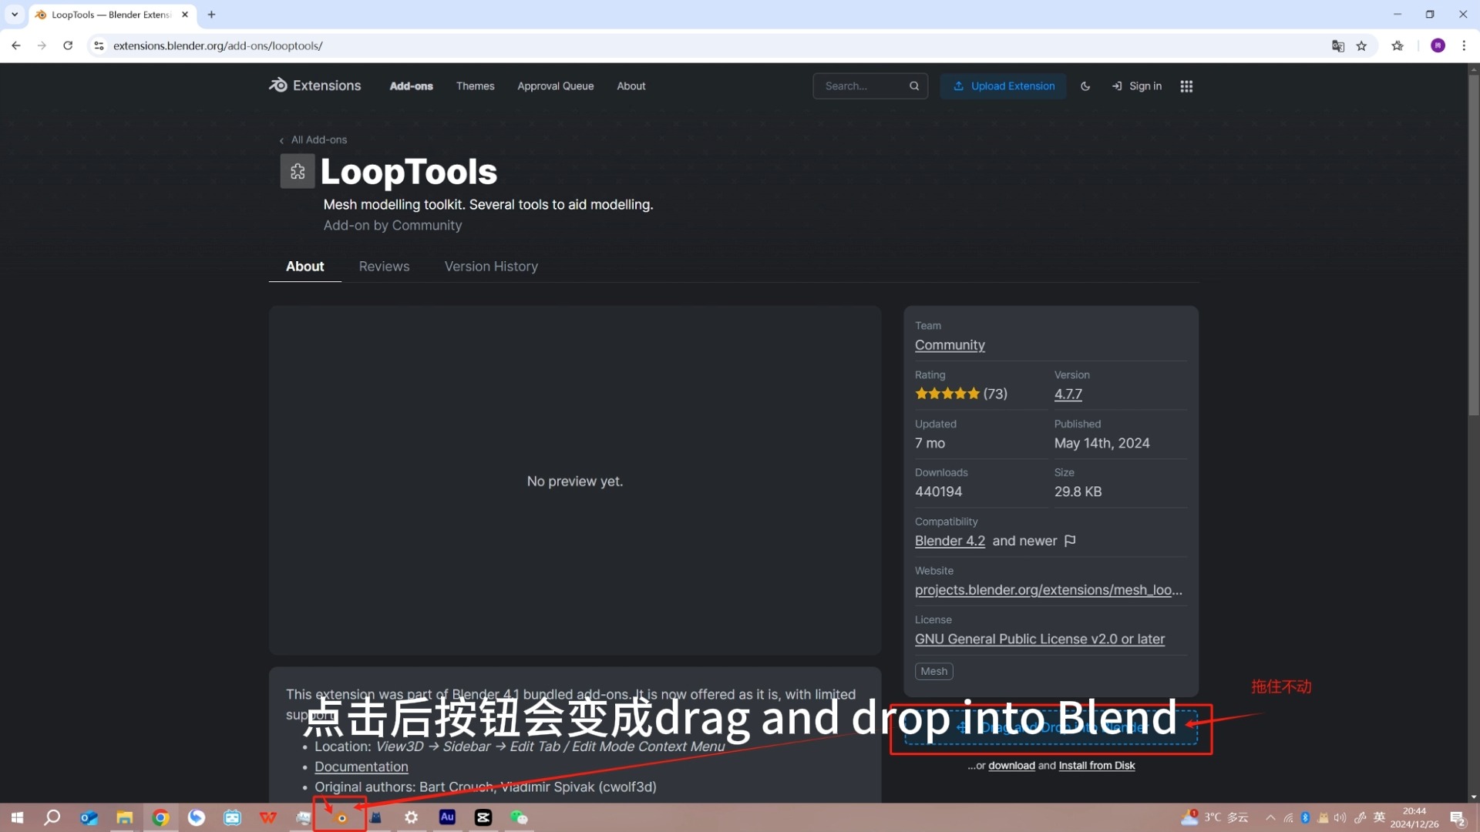
Task: Click the magnifier icon in the search bar
Action: (x=914, y=86)
